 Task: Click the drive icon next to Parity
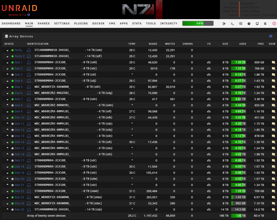coord(29,50)
